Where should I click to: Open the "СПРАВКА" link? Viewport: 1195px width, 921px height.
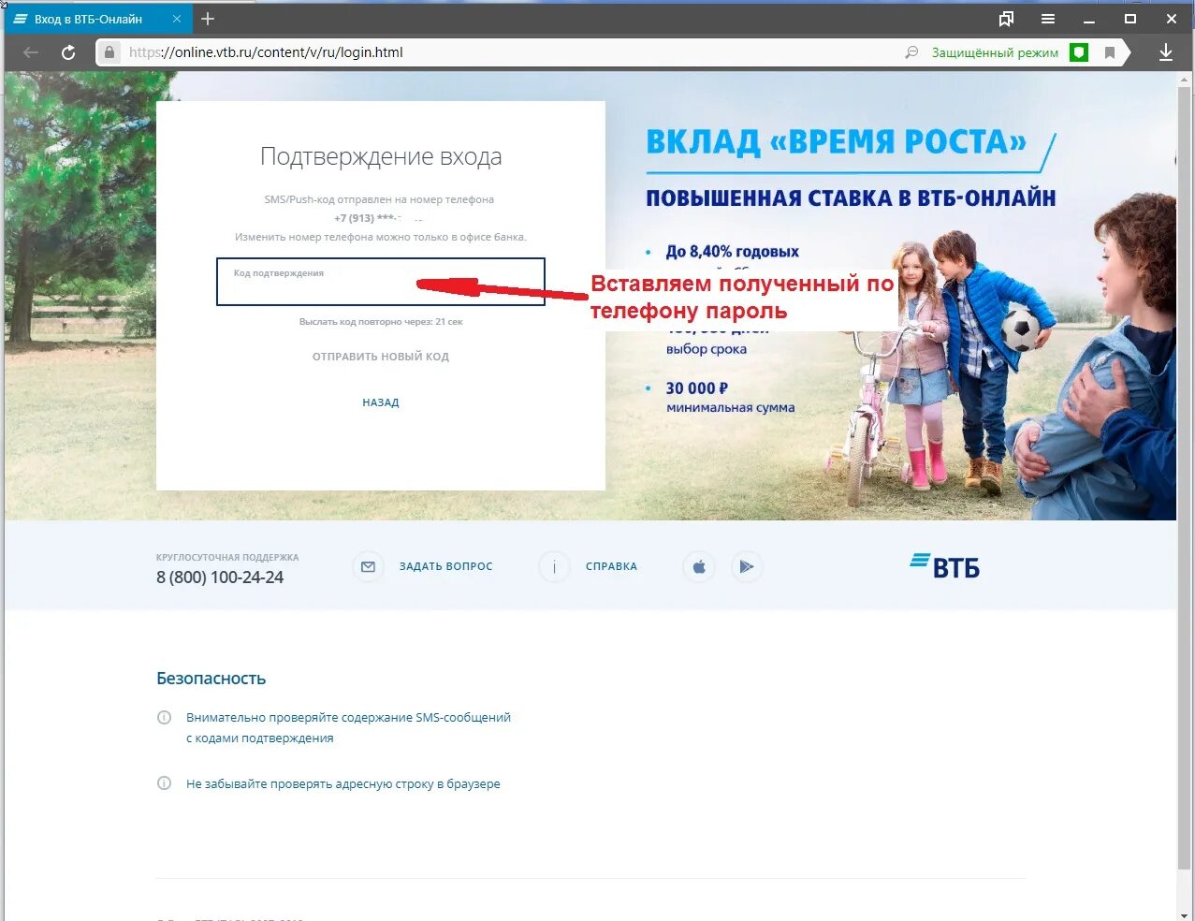click(611, 566)
